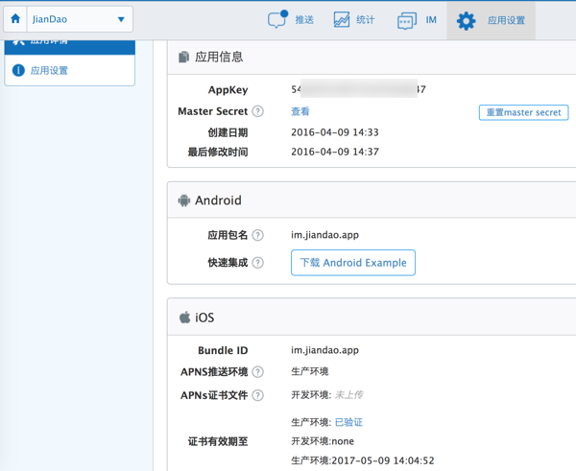Select the Android package name im.jiandao.app
Screen dimensions: 576x471
324,235
